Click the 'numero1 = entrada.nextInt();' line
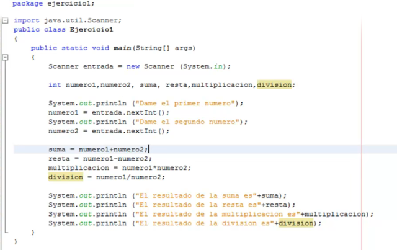397x250 pixels. 109,113
